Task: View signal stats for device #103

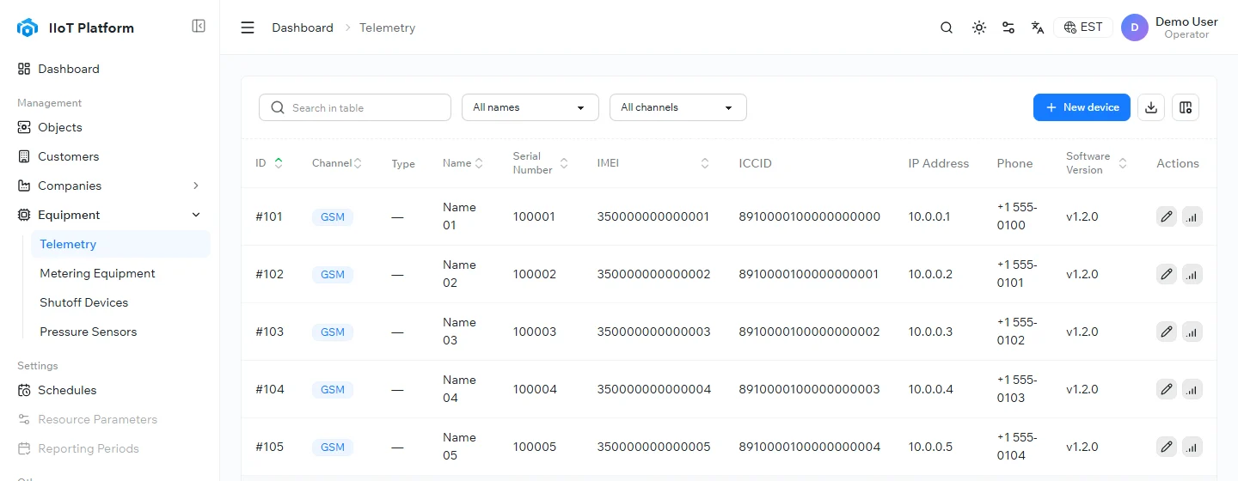Action: click(x=1192, y=332)
